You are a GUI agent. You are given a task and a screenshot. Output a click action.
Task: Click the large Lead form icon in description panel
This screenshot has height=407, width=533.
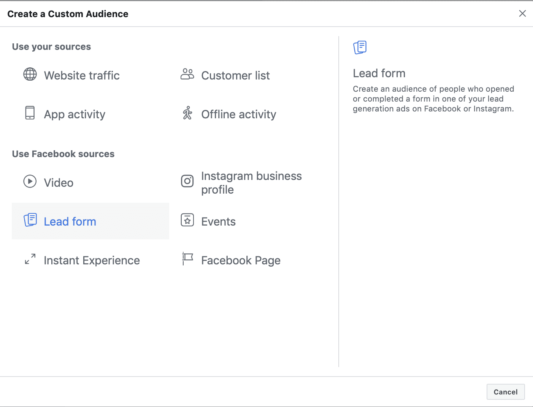[x=360, y=48]
